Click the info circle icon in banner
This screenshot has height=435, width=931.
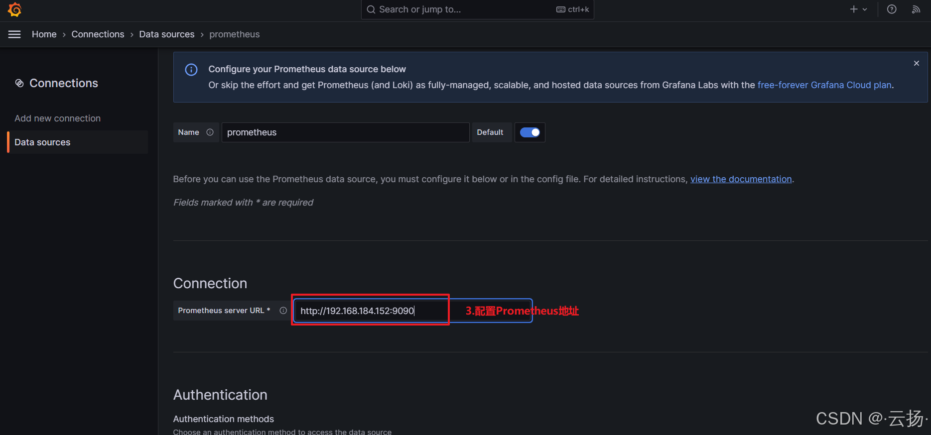[x=191, y=70]
